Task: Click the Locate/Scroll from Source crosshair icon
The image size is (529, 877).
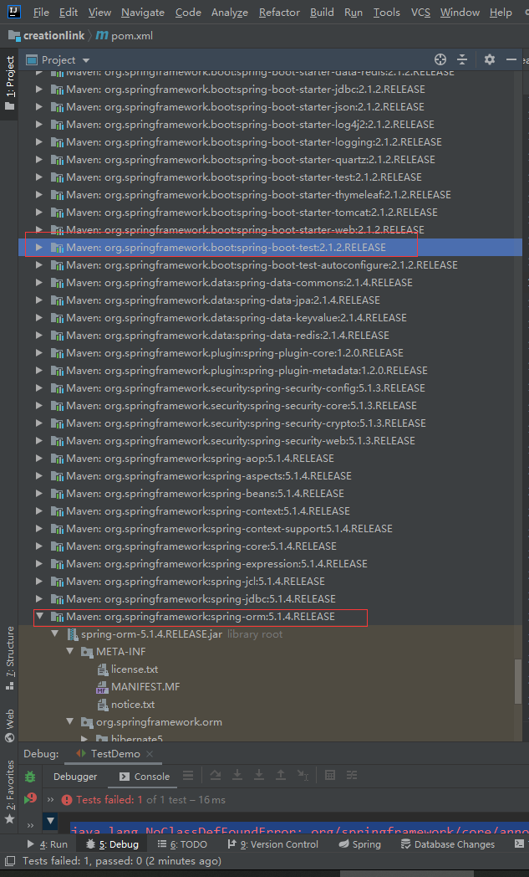Action: click(440, 59)
